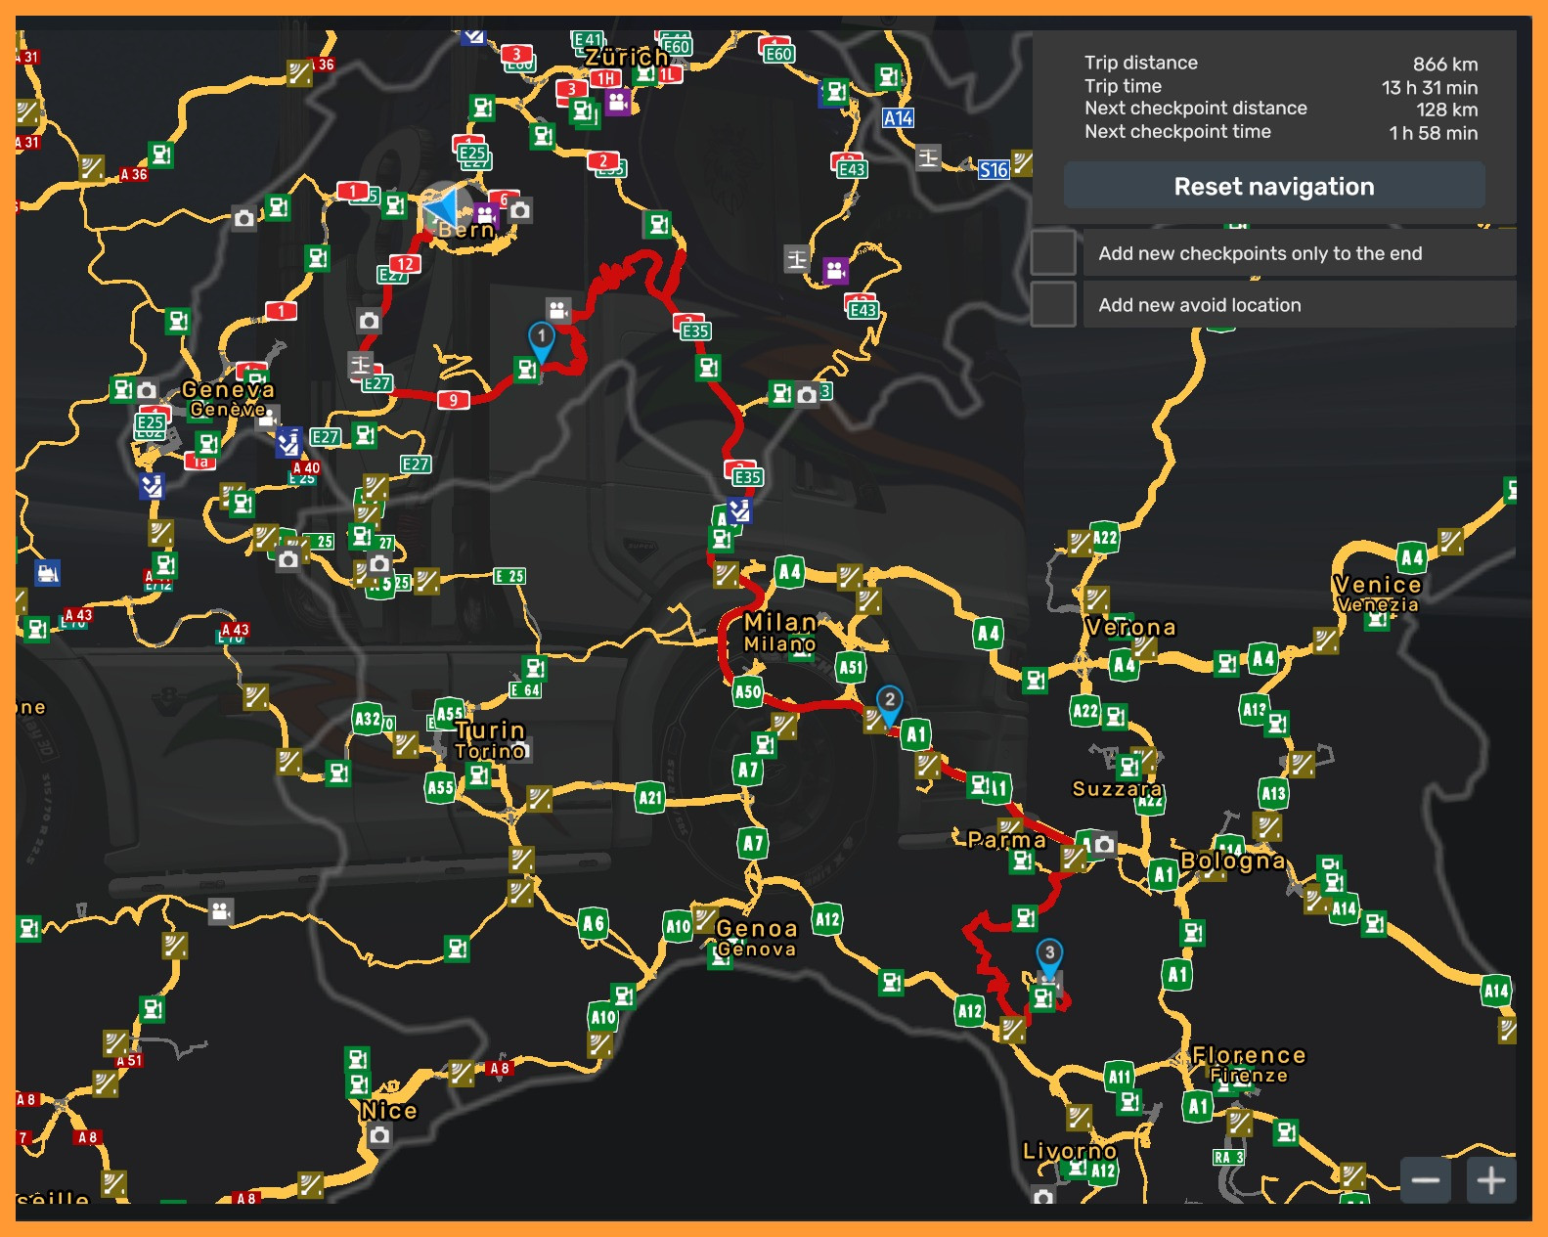Zoom out with the minus button
The height and width of the screenshot is (1237, 1548).
(1425, 1180)
